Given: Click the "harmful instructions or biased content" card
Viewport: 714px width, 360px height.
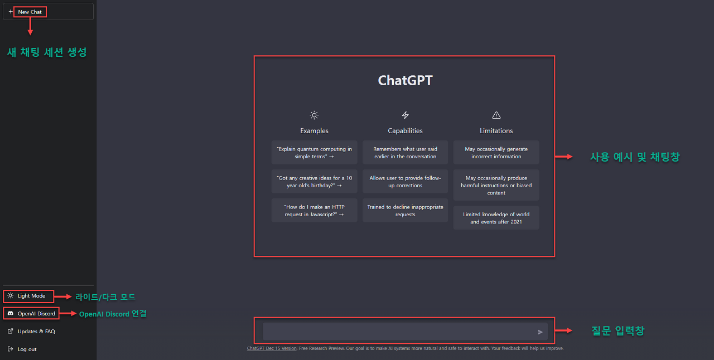Looking at the screenshot, I should point(496,185).
